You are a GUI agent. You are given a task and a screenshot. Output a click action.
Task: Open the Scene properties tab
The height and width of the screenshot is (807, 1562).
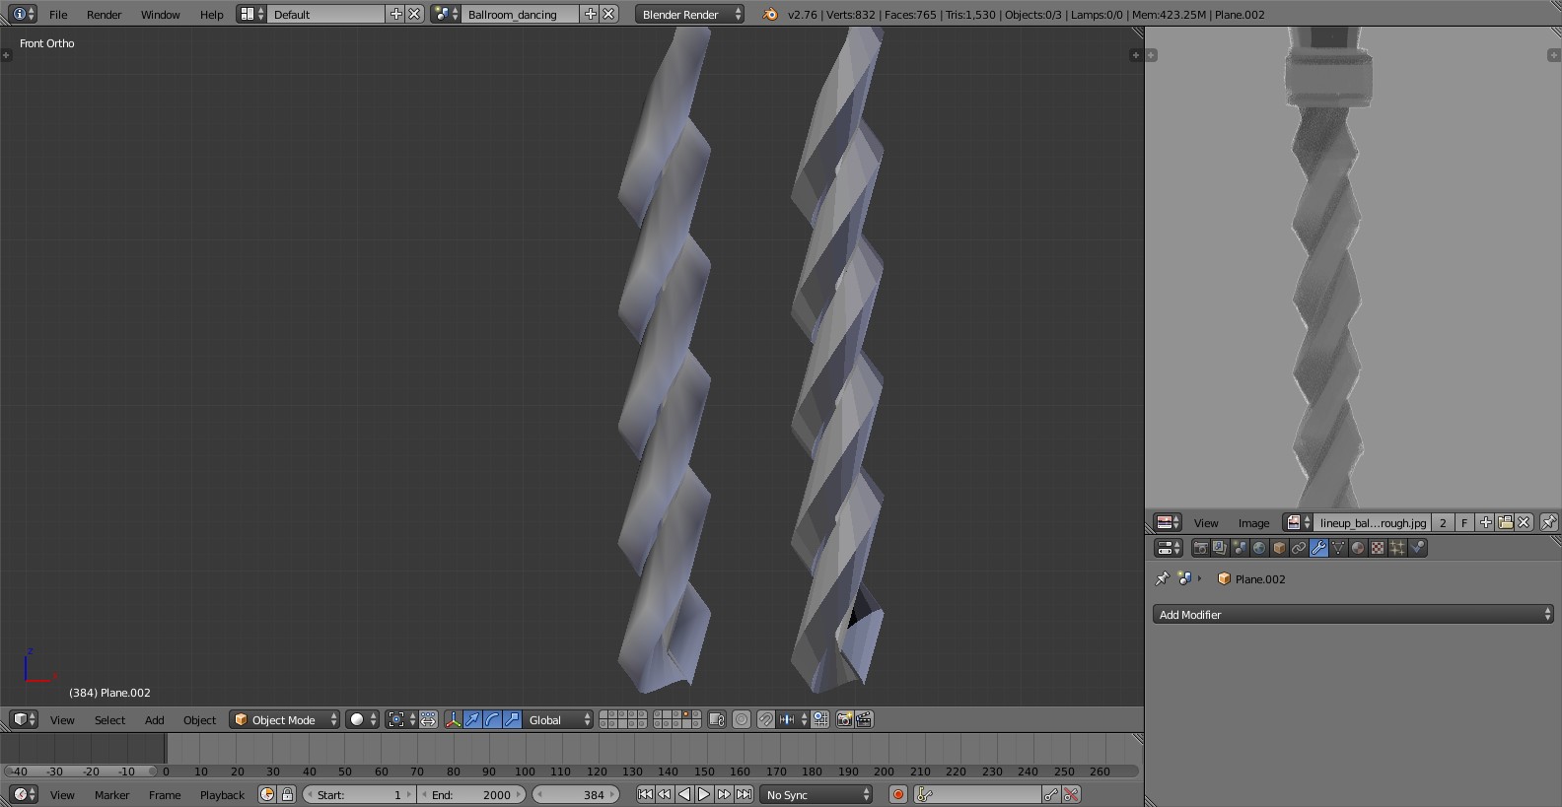click(x=1240, y=548)
